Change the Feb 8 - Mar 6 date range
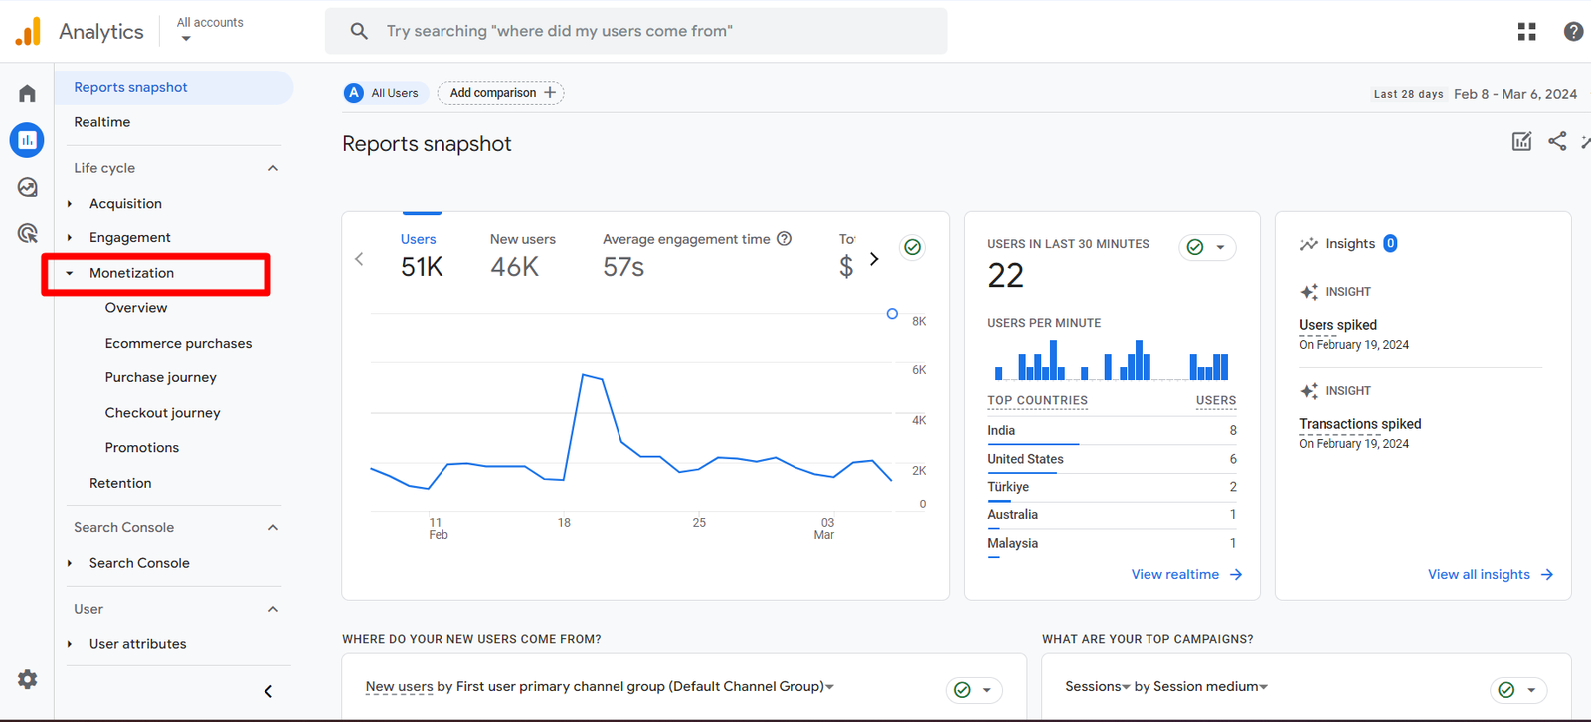Viewport: 1591px width, 722px height. (x=1514, y=94)
